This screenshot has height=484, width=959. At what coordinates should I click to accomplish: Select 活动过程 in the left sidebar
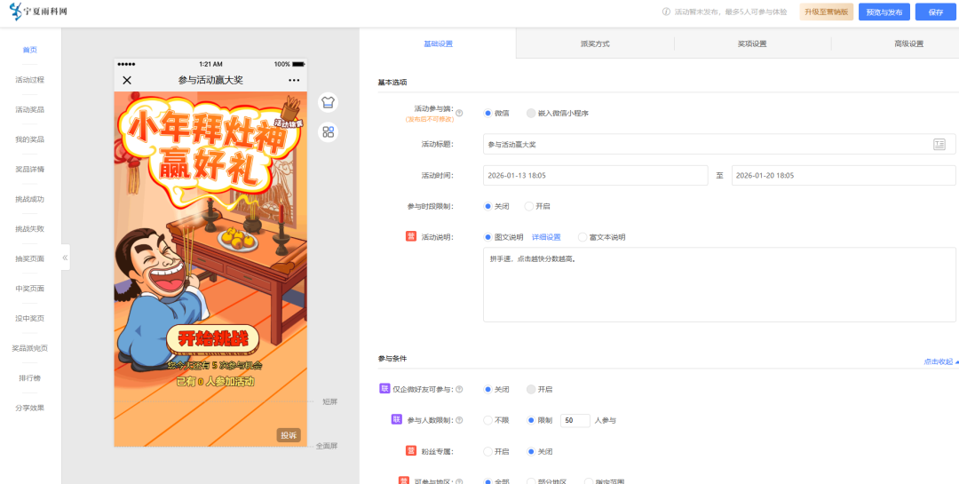30,80
